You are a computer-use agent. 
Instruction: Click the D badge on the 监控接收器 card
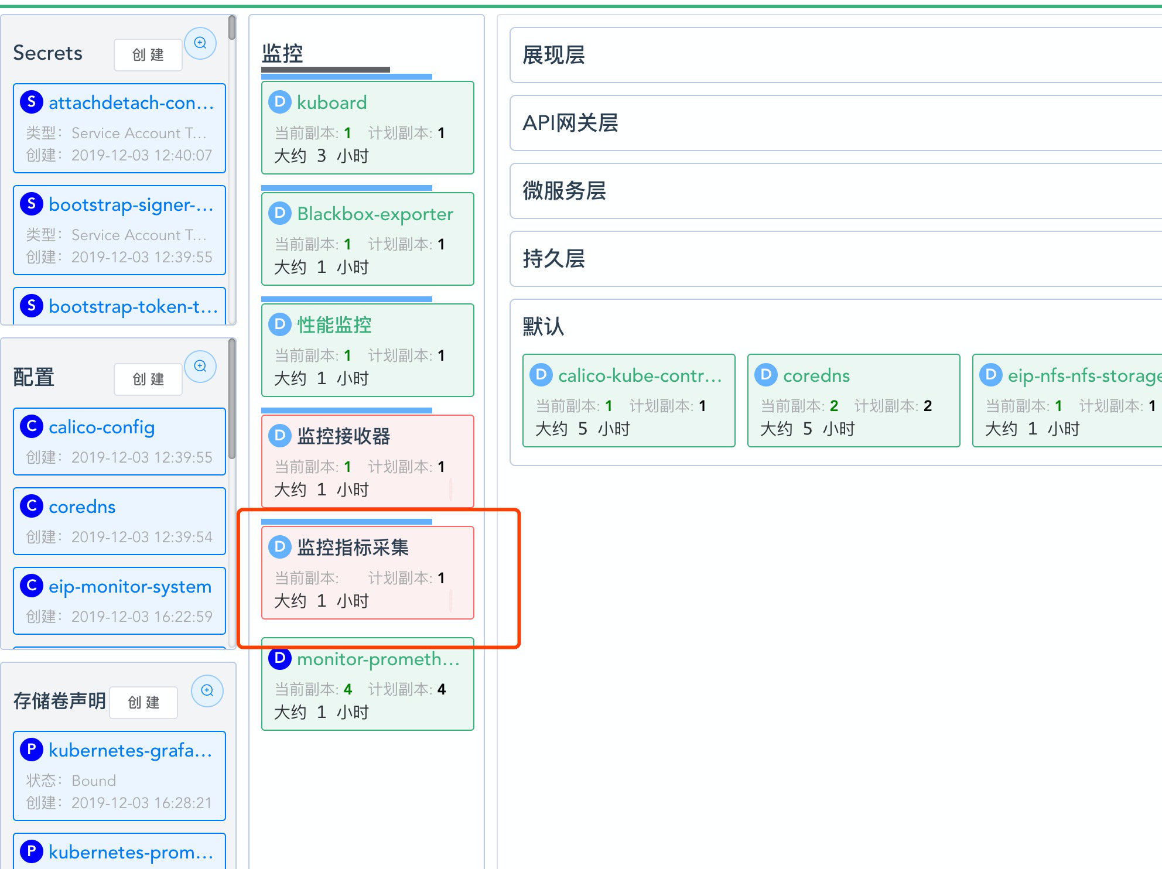[279, 436]
